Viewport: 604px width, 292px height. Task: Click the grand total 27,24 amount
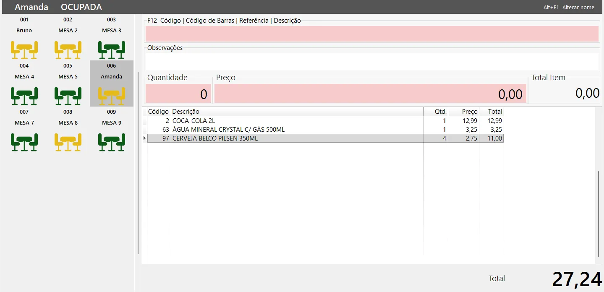click(577, 279)
